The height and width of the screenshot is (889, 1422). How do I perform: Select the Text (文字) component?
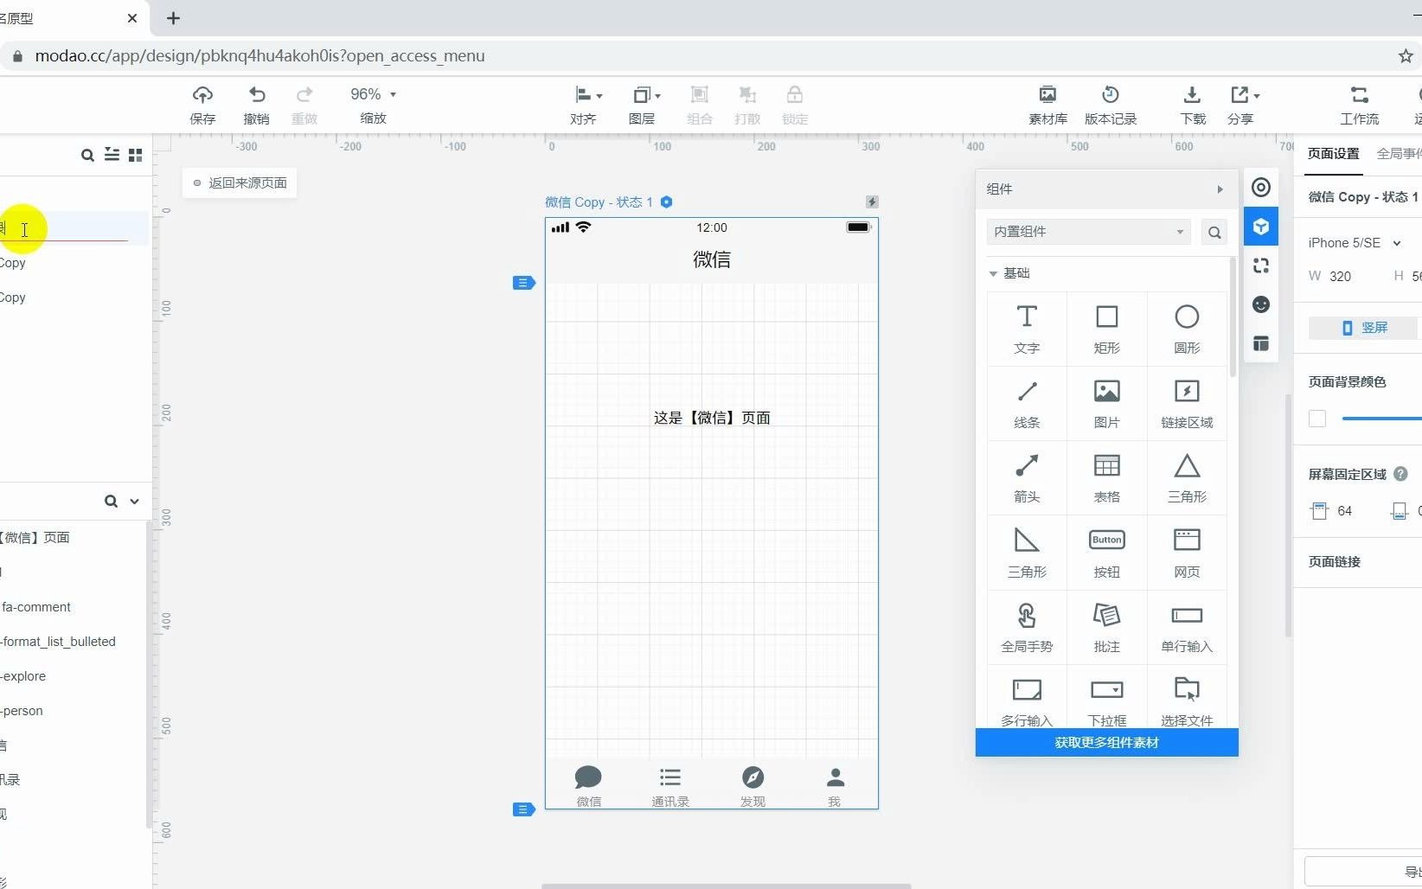point(1027,329)
